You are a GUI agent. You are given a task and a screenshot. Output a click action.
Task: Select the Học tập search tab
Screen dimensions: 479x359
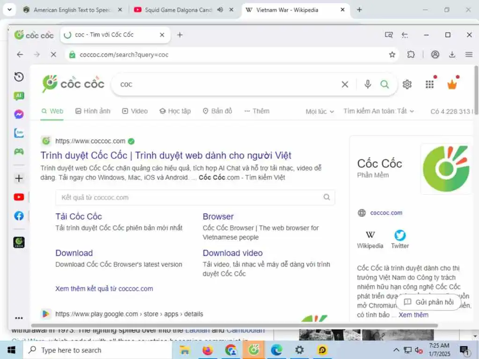pyautogui.click(x=175, y=111)
